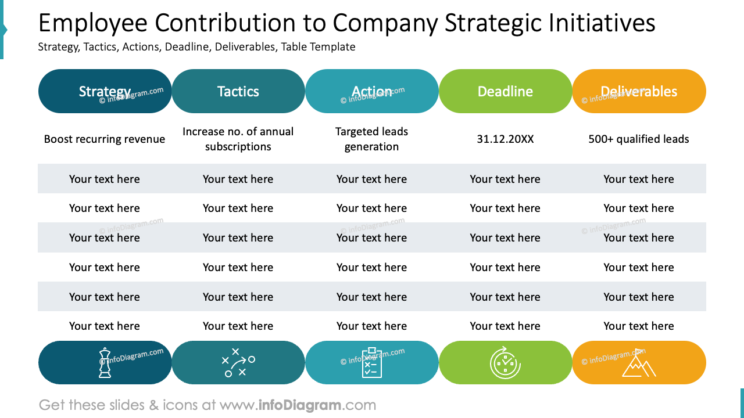This screenshot has height=418, width=744.
Task: Open the www.infoDiagram.com link
Action: point(298,405)
